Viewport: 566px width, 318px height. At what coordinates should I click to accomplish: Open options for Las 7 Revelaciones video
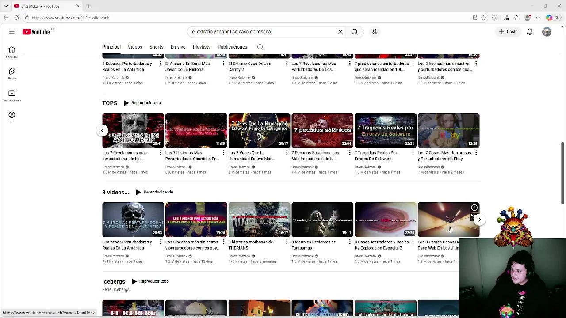click(x=160, y=153)
